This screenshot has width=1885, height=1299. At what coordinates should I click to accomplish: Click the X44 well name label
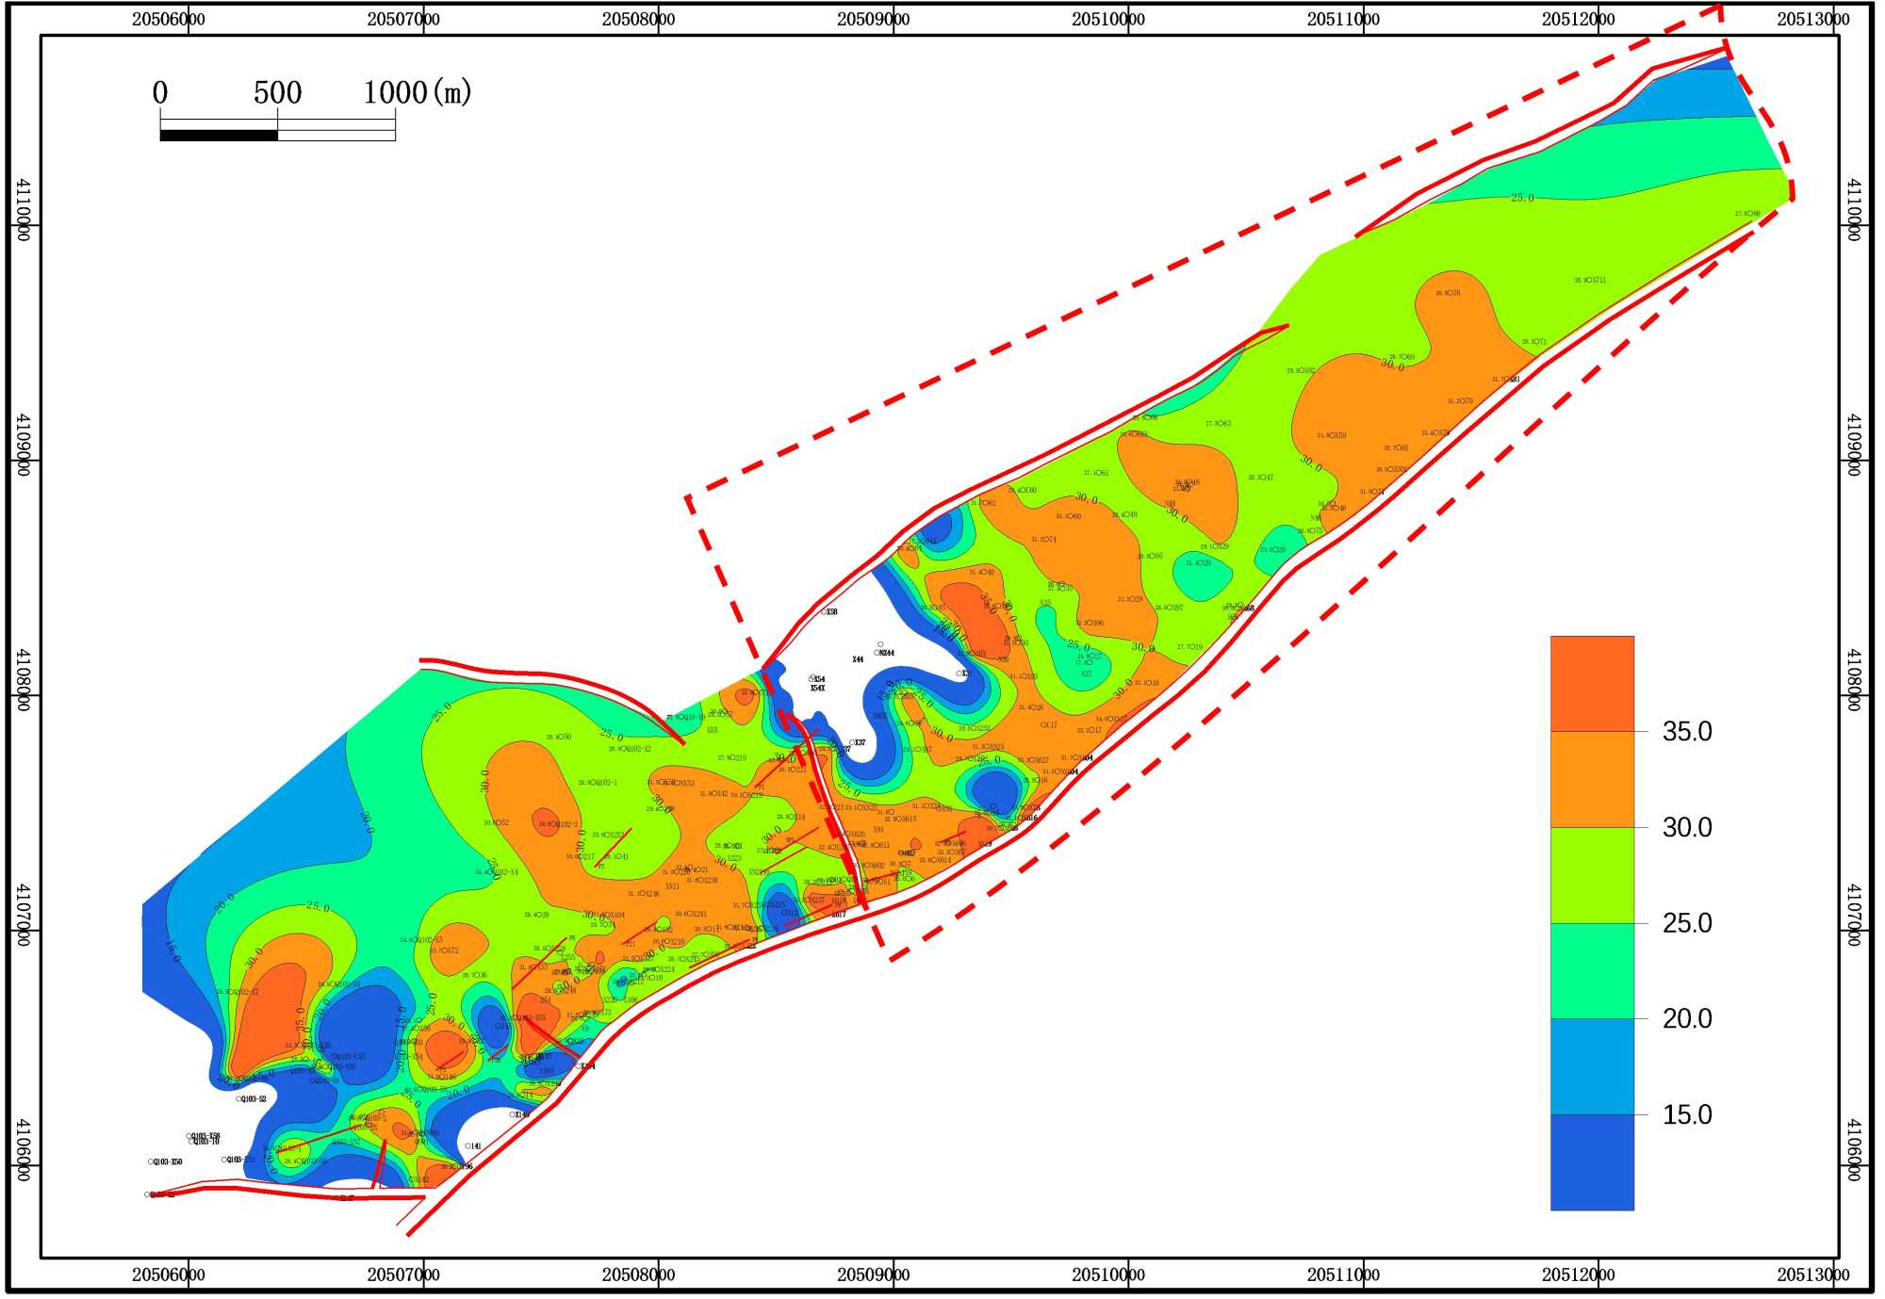click(860, 661)
